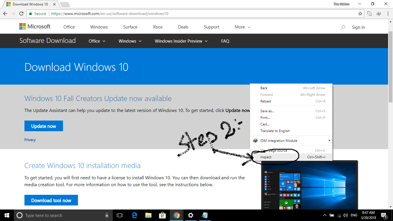Go to Xbox in the top navigation
The width and height of the screenshot is (393, 221).
pyautogui.click(x=158, y=27)
